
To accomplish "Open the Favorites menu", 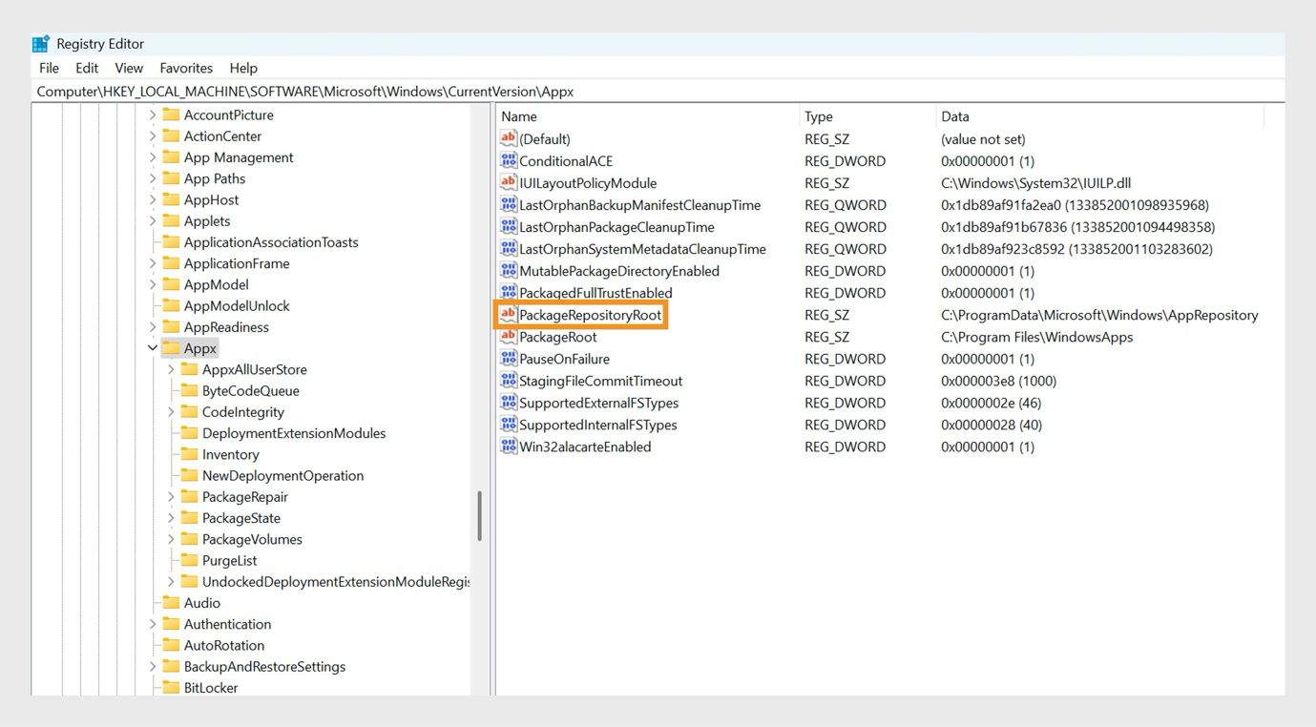I will coord(185,67).
